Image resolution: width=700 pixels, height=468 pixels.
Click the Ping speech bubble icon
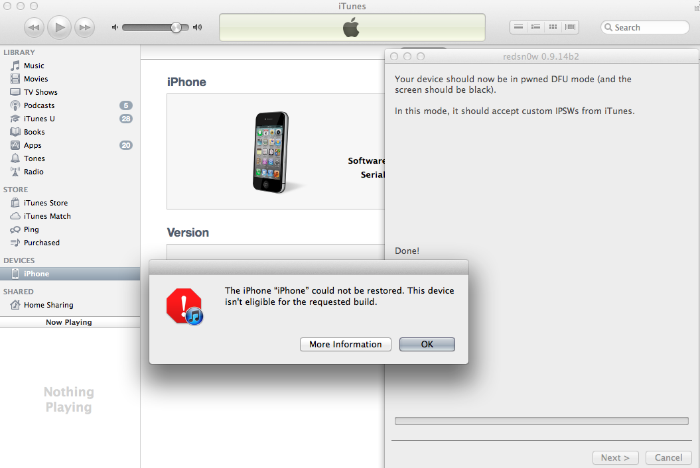tap(15, 229)
